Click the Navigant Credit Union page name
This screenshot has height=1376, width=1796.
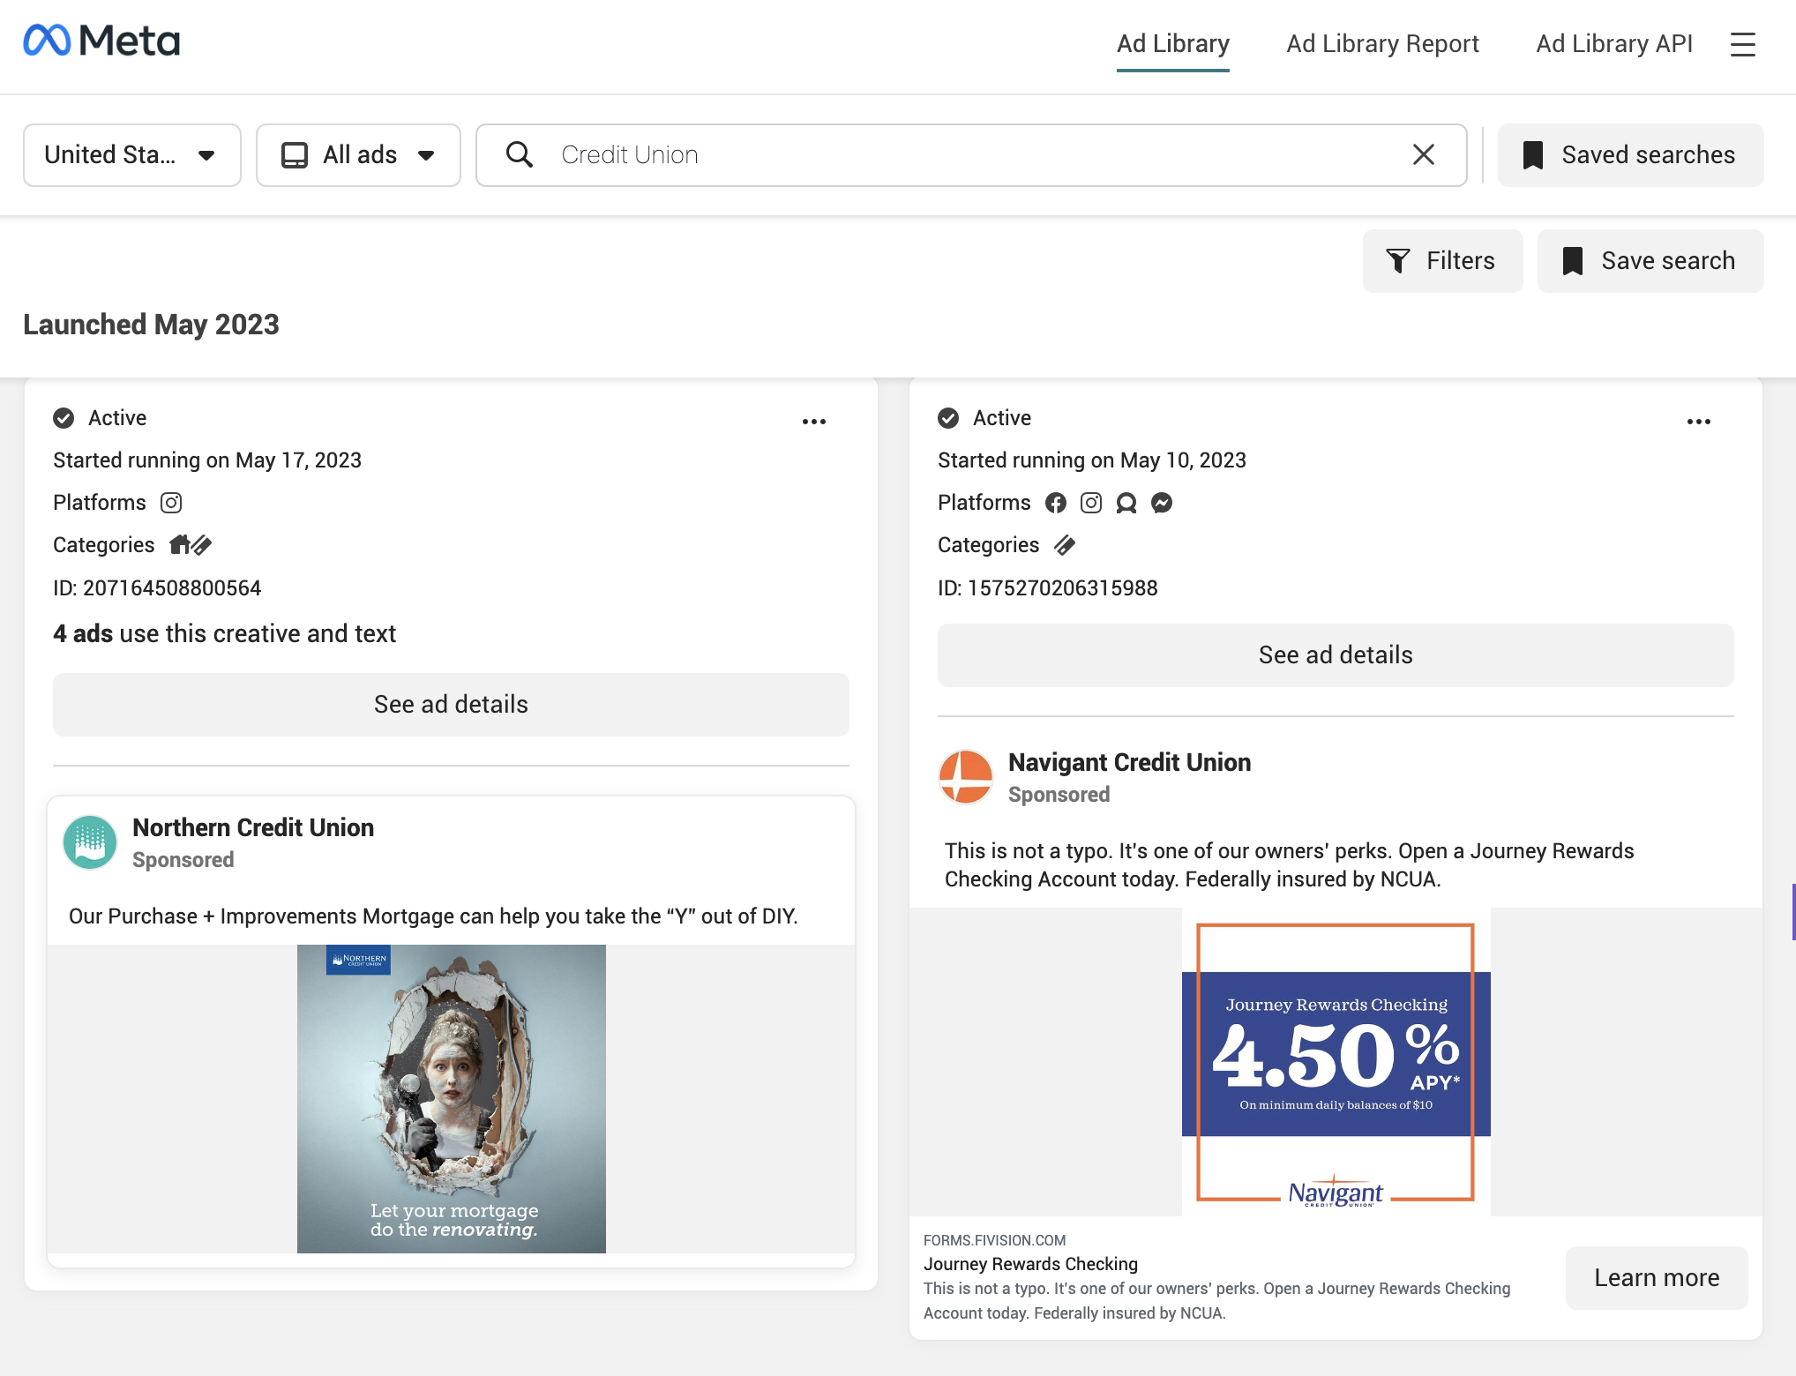pyautogui.click(x=1129, y=762)
